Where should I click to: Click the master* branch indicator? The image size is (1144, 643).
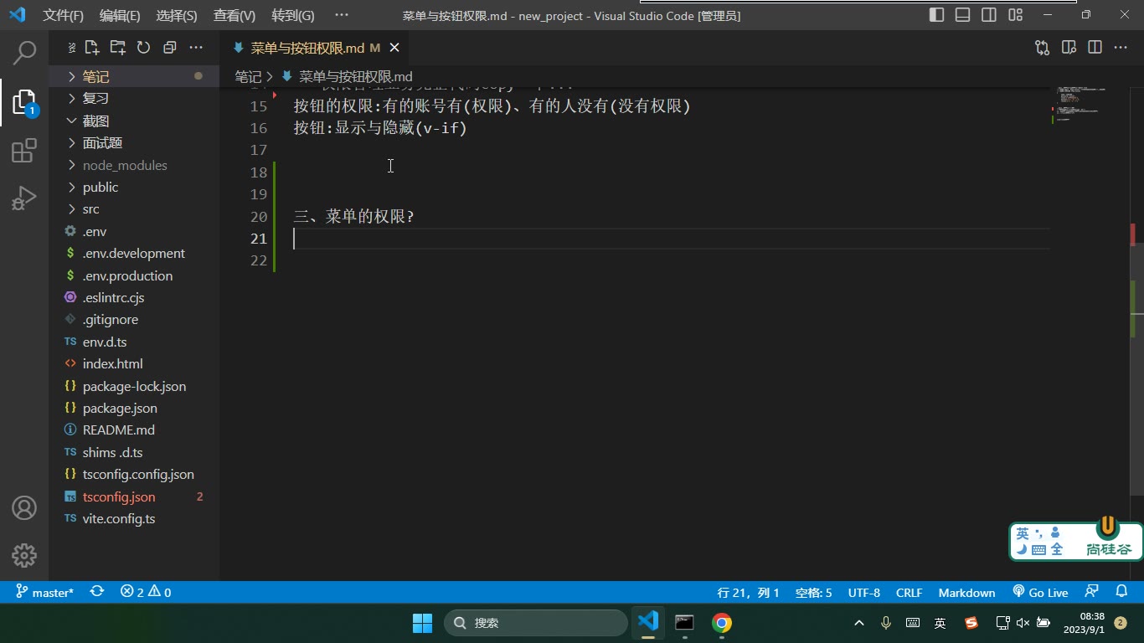(45, 592)
